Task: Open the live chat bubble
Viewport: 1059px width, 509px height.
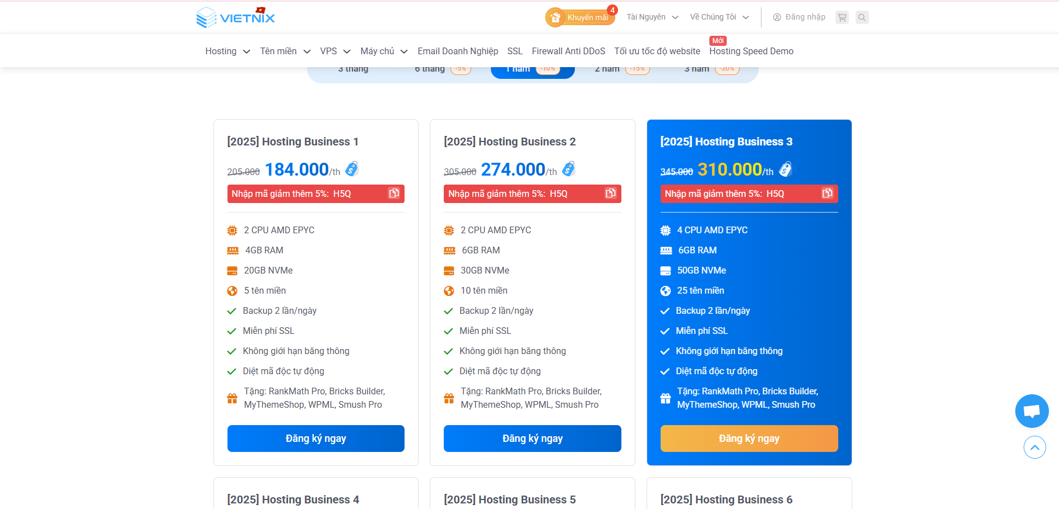Action: [x=1032, y=411]
